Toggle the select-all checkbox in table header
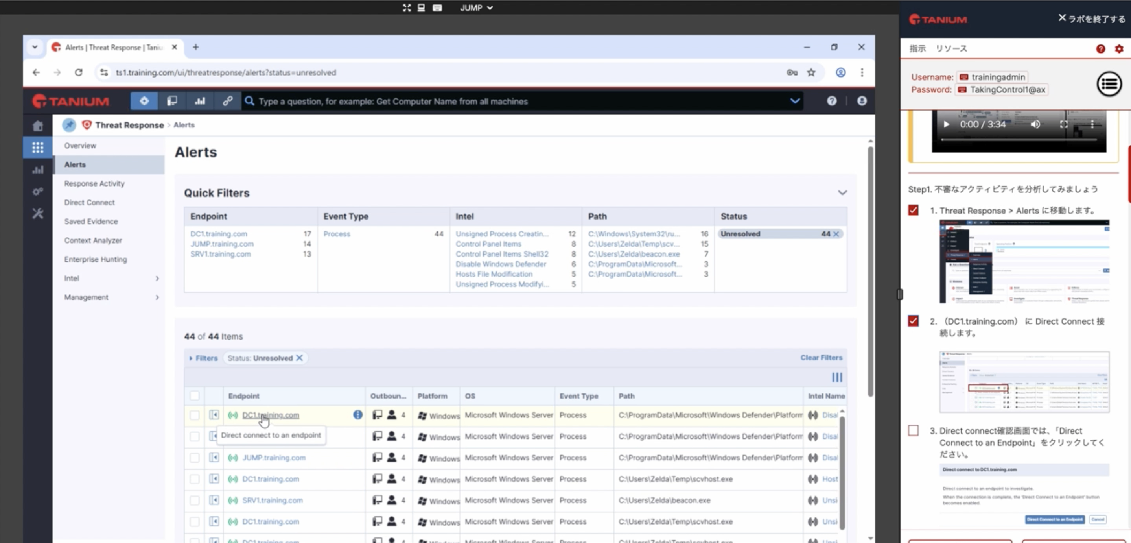1131x543 pixels. tap(195, 396)
